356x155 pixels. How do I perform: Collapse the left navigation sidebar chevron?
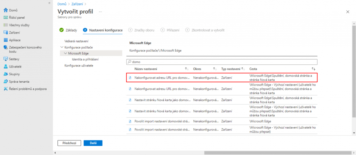pos(49,3)
